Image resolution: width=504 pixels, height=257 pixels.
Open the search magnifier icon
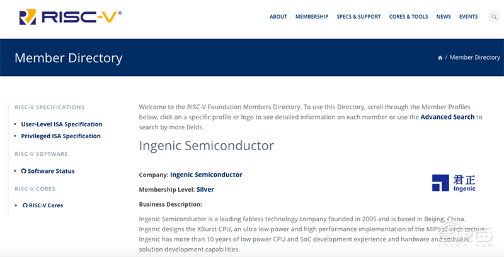coord(494,17)
